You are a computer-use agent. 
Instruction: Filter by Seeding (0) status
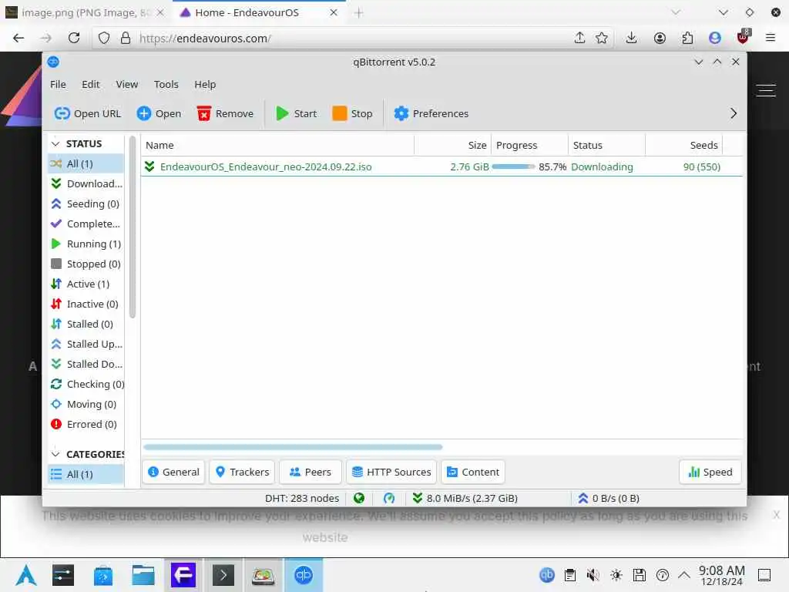pos(86,203)
